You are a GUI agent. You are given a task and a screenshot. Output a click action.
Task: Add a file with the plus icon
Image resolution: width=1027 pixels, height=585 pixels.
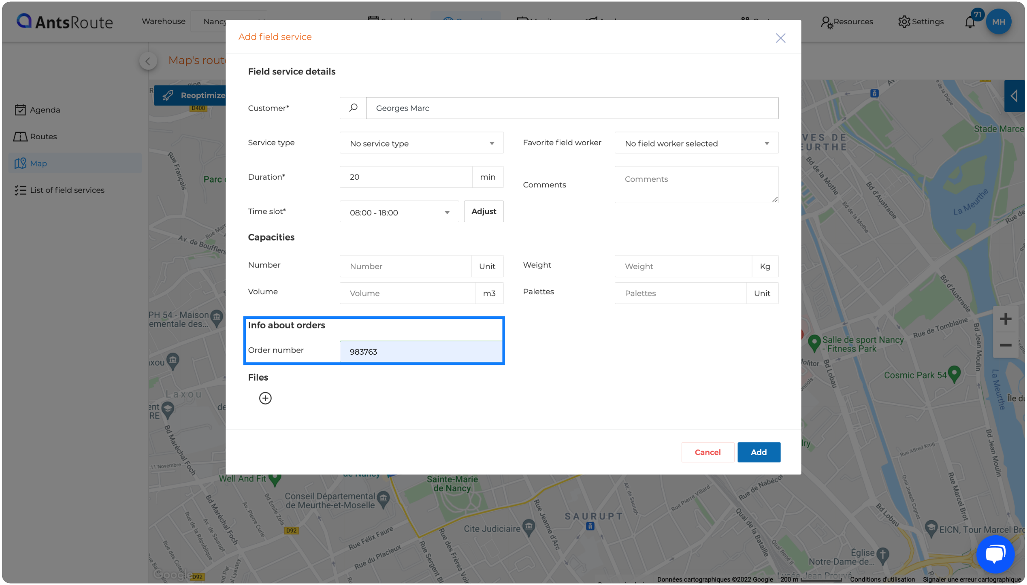point(265,398)
